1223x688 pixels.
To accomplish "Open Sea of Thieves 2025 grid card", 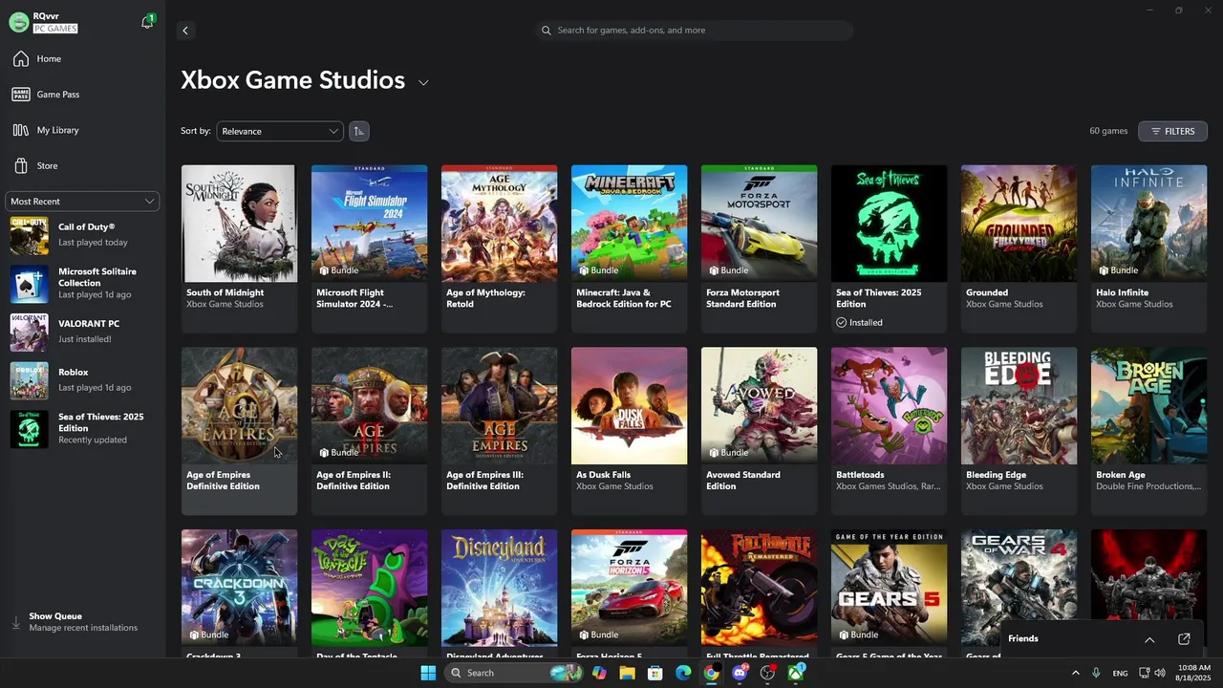I will click(x=889, y=248).
